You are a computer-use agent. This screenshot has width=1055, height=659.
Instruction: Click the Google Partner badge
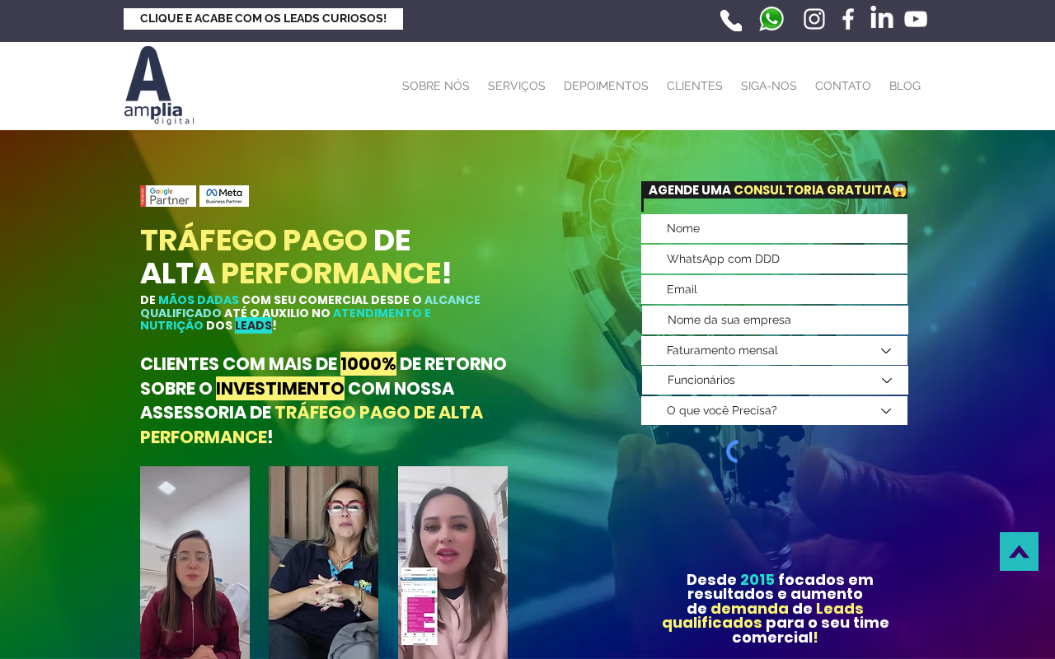click(168, 196)
